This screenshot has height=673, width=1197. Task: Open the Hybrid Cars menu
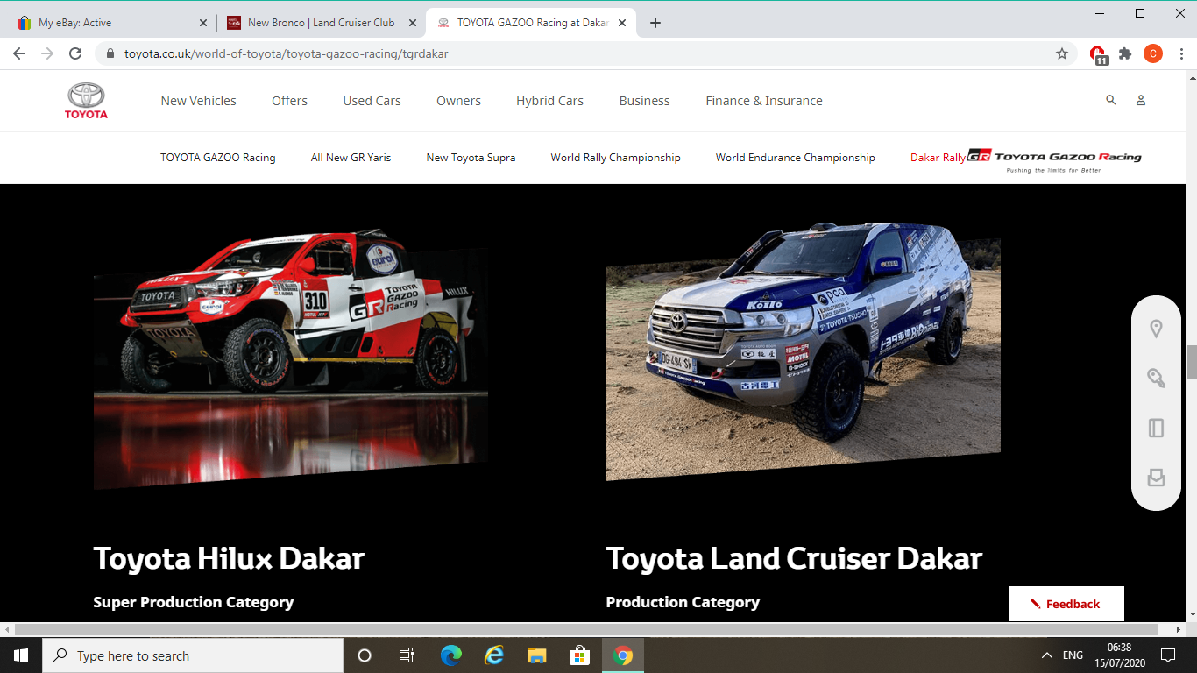point(549,101)
